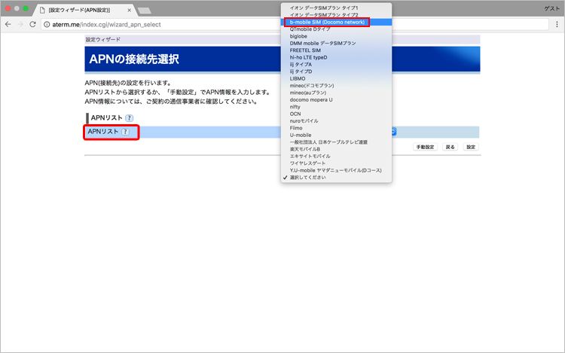Pick biglobe from the APN list
Screen dimensions: 565x353
tap(336, 36)
